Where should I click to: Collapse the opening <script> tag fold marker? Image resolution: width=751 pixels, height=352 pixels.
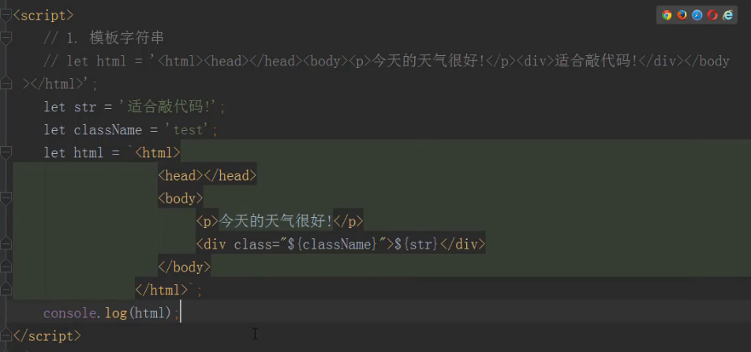point(6,16)
